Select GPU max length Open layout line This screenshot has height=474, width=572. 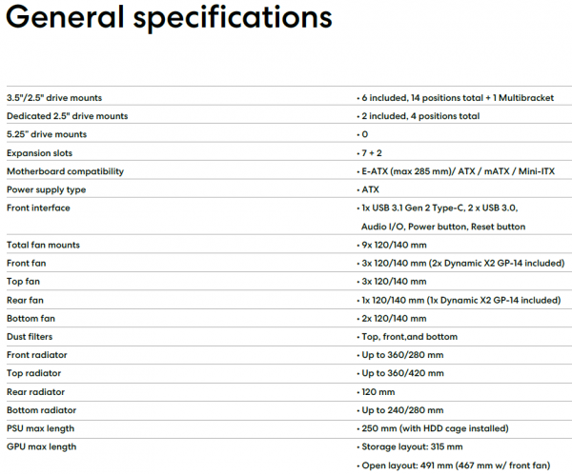pos(456,465)
